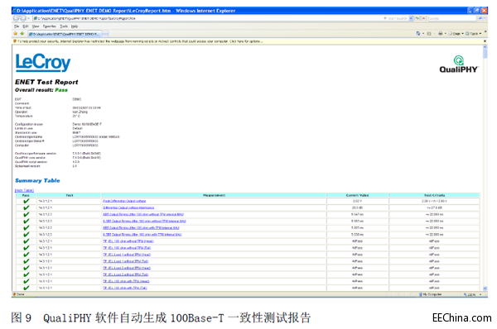
Task: Click the Refresh icon beside the address bar
Action: click(417, 18)
